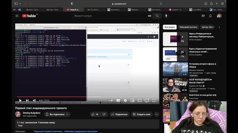Click the Поделиться share button
This screenshot has width=238, height=133.
[119, 115]
